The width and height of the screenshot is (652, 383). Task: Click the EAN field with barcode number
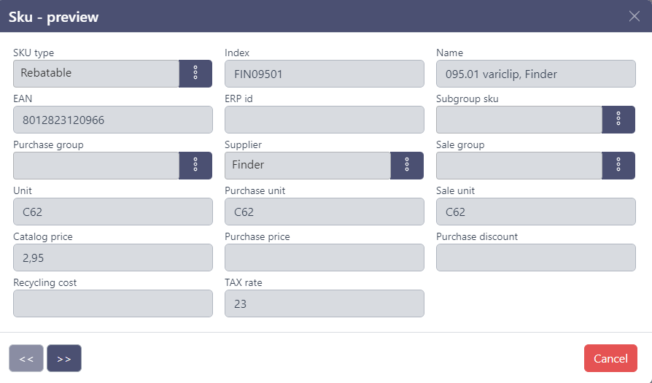tap(113, 120)
